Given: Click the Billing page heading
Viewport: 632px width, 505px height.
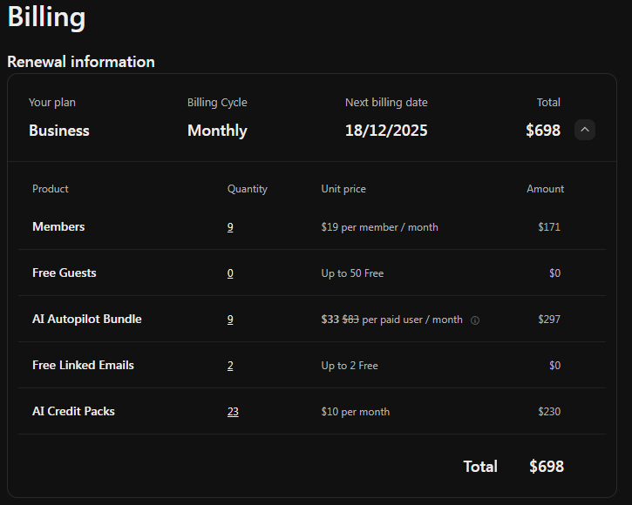Looking at the screenshot, I should pos(46,17).
